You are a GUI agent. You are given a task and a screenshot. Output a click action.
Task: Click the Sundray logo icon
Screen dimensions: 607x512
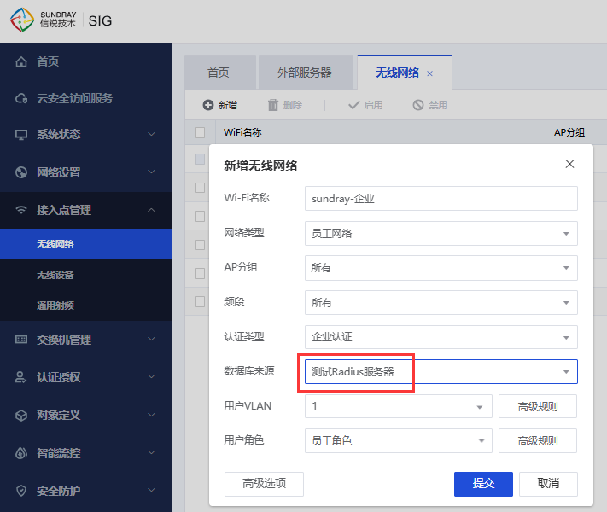[x=22, y=20]
